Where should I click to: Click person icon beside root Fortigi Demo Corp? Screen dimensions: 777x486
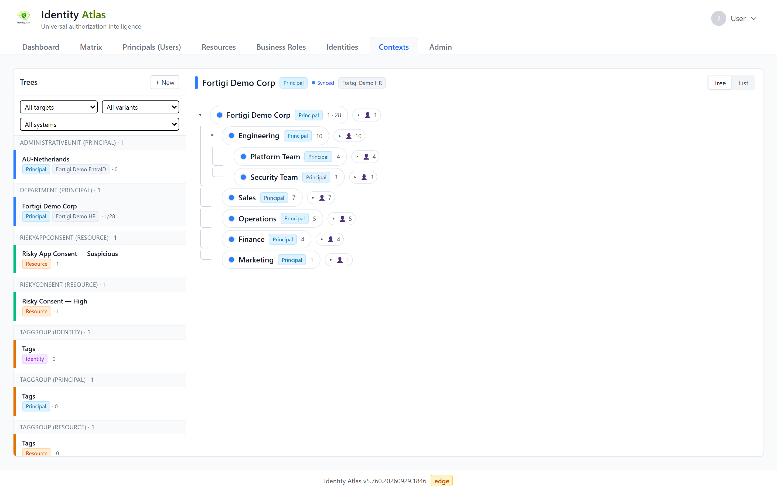pyautogui.click(x=368, y=115)
